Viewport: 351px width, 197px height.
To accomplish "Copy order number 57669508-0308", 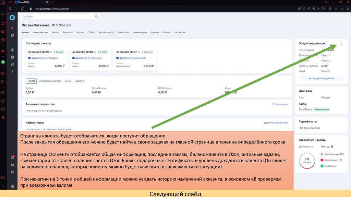I will (95, 52).
